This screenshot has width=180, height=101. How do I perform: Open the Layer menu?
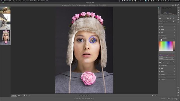click(24, 1)
